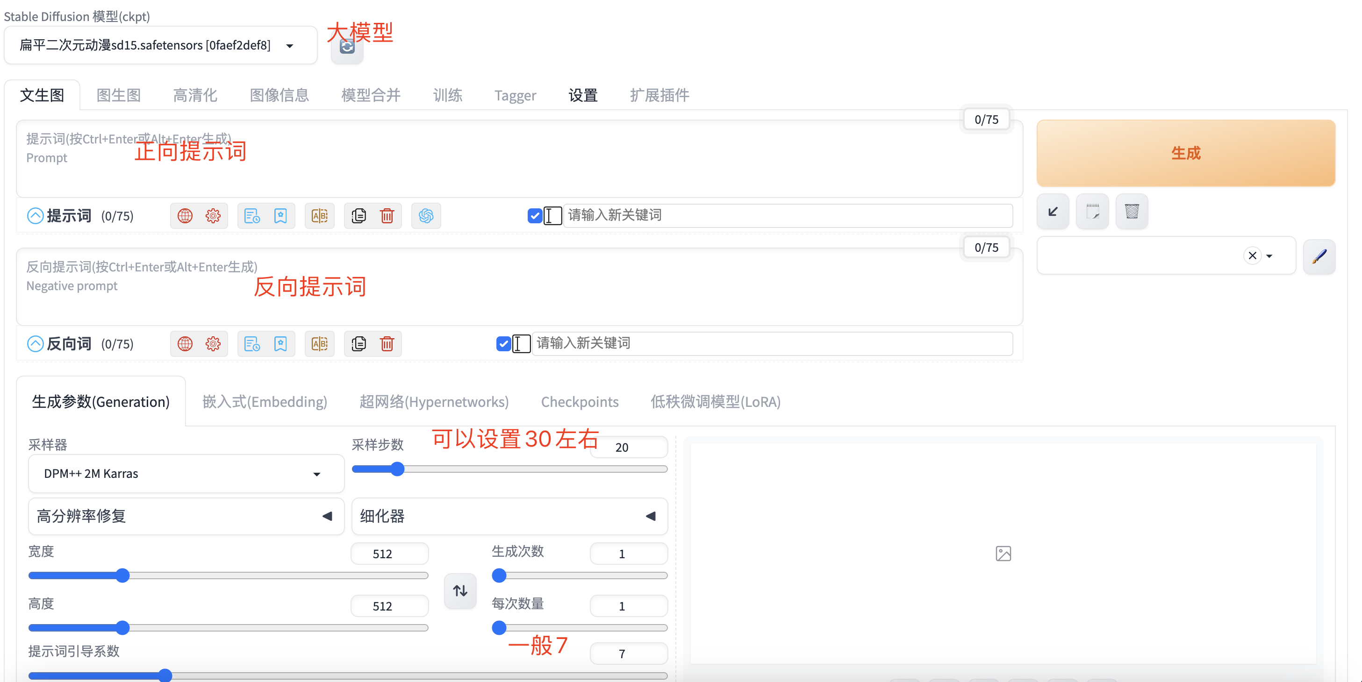Switch to the 文生图 tab
The width and height of the screenshot is (1362, 682).
[x=42, y=95]
